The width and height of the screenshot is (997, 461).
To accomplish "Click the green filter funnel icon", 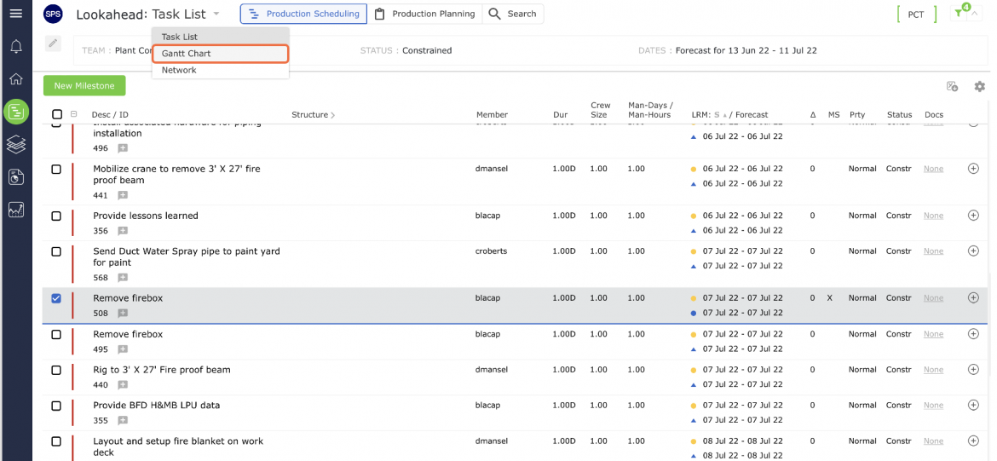I will (x=958, y=14).
